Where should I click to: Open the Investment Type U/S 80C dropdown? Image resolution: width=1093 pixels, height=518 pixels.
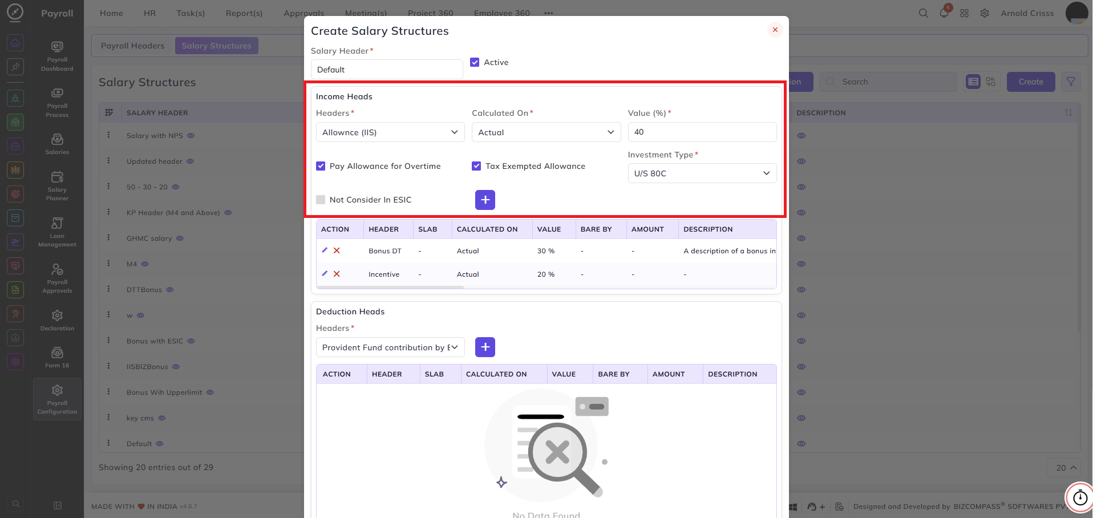(702, 173)
